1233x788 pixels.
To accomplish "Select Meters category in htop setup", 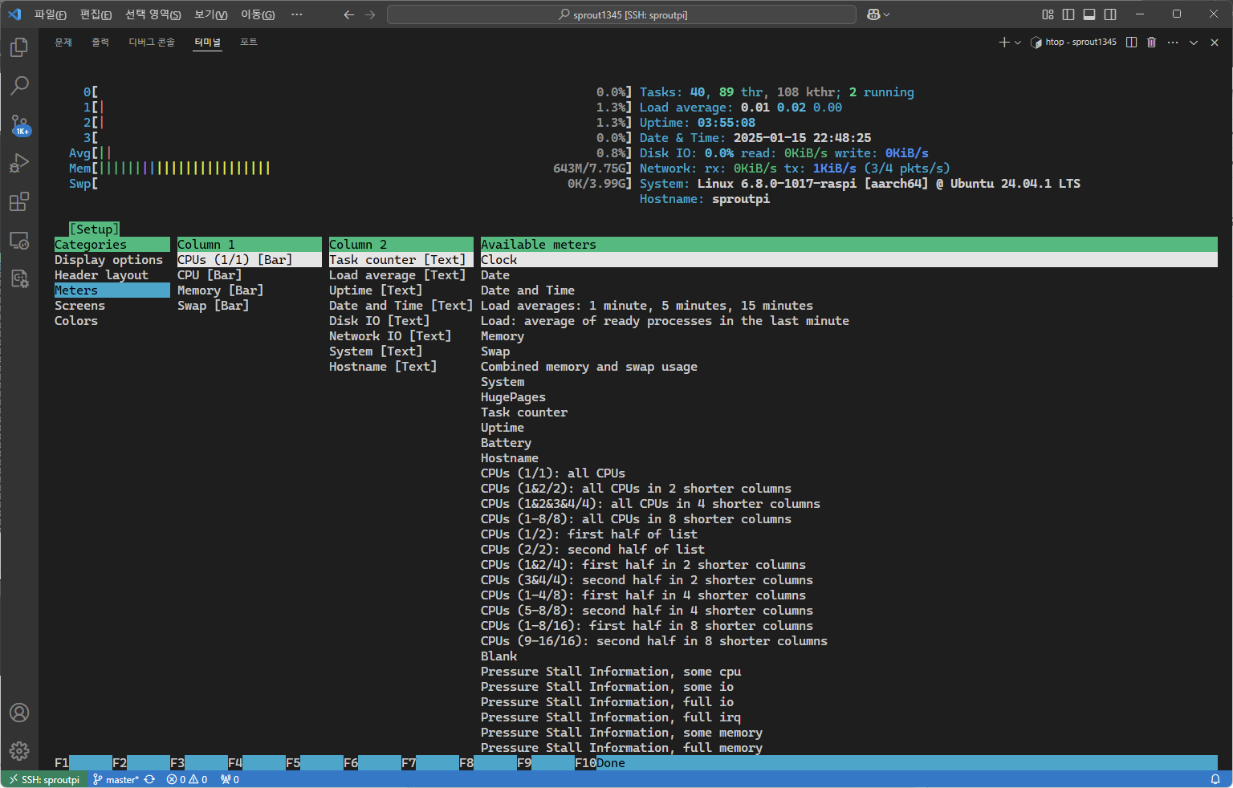I will click(112, 290).
